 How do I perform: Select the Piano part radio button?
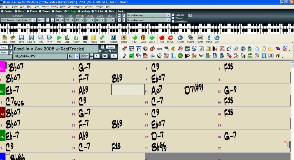[x=28, y=11]
